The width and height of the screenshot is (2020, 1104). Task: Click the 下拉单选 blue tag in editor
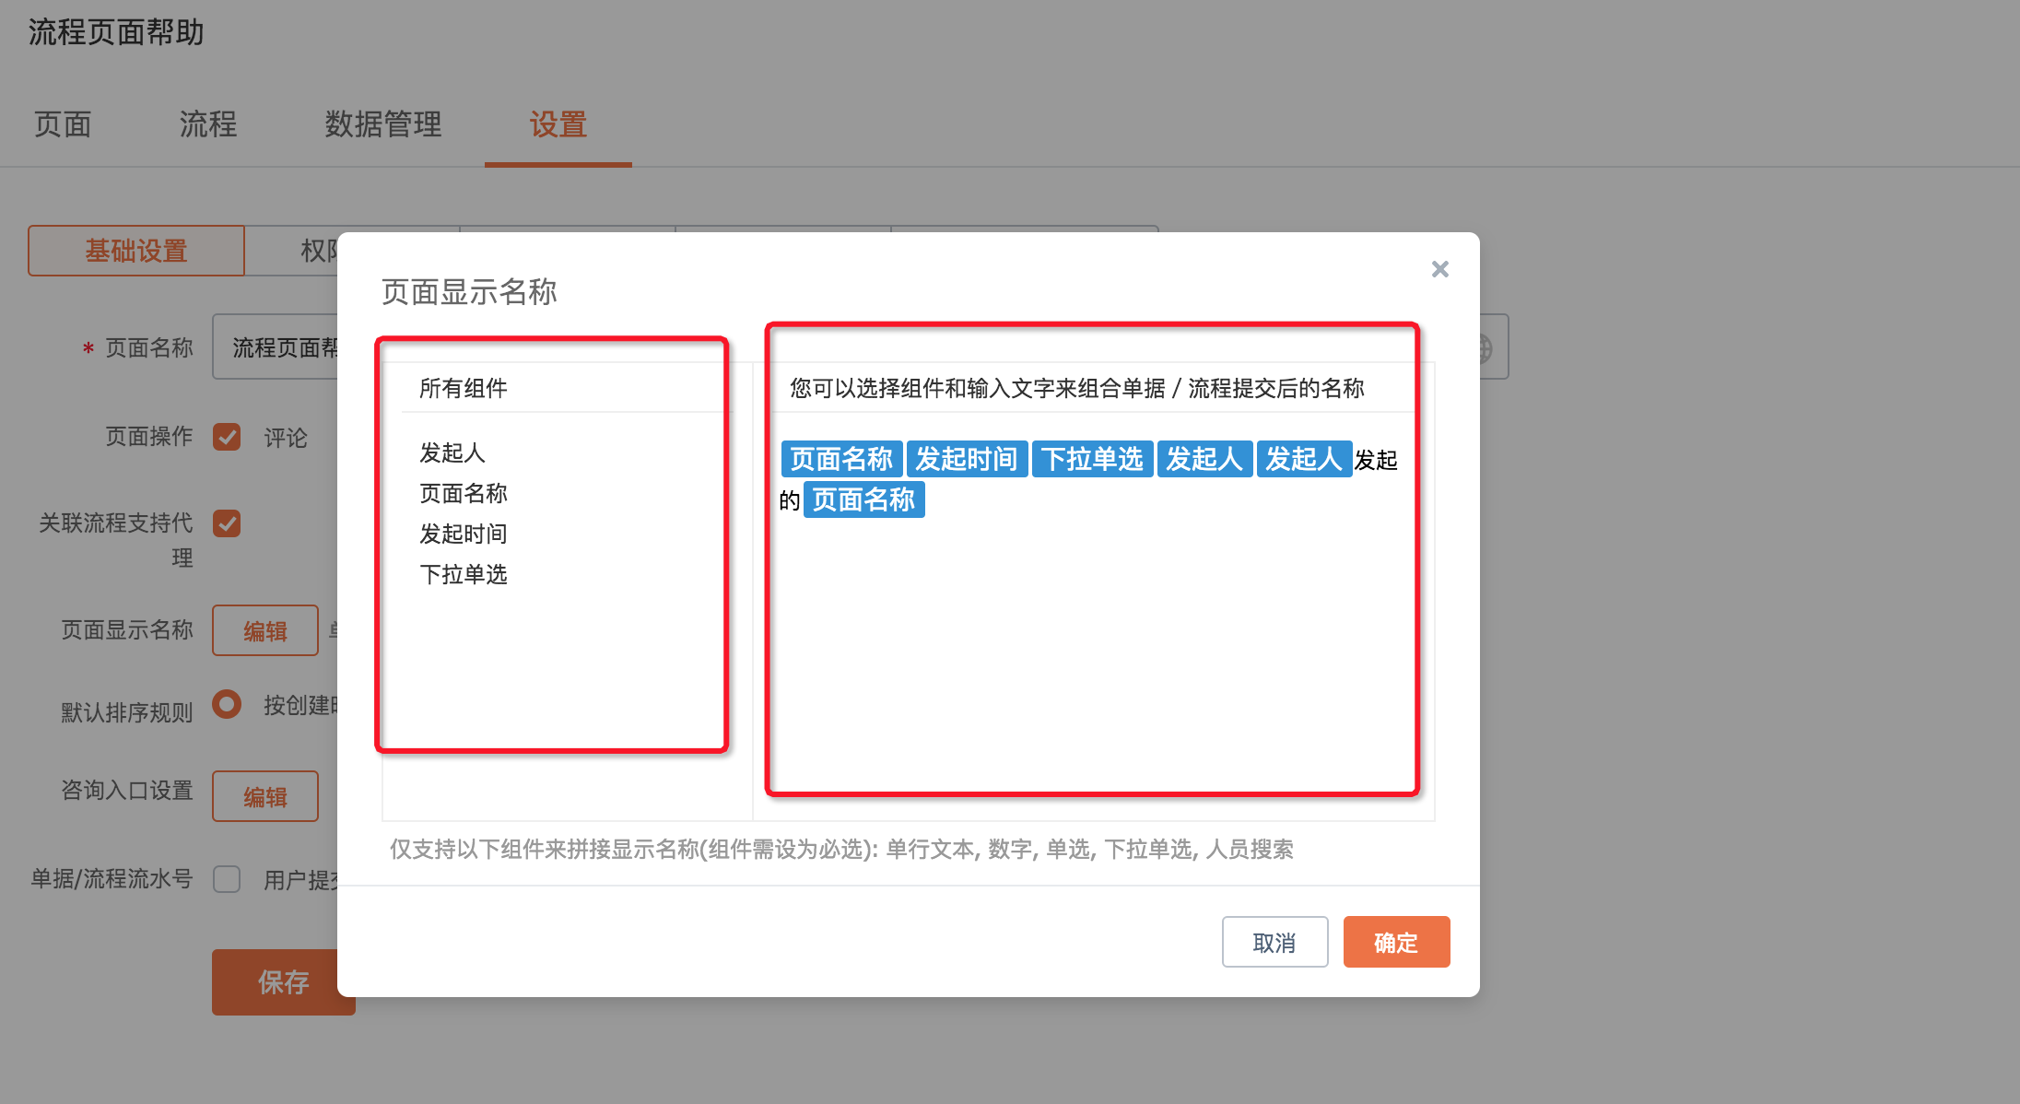(1092, 459)
